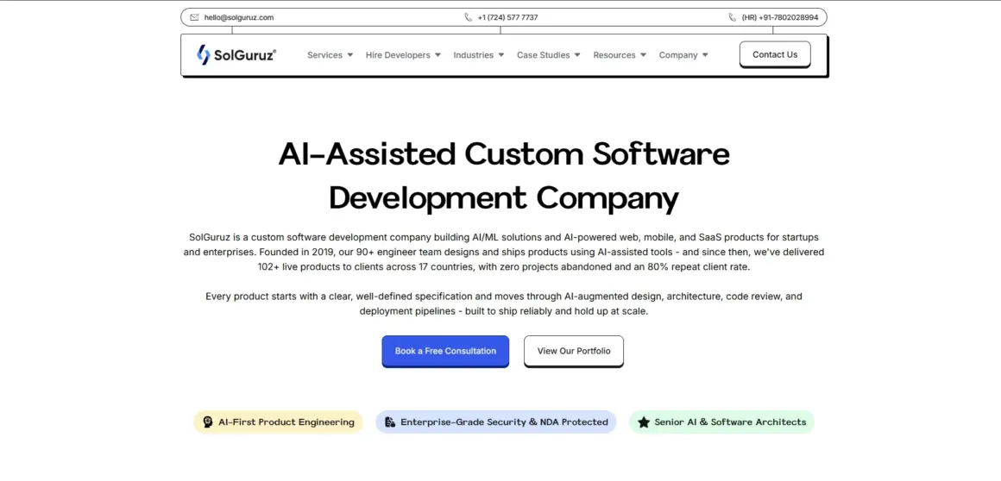Click the AI-First Product Engineering badge text
The image size is (1001, 481).
point(286,422)
